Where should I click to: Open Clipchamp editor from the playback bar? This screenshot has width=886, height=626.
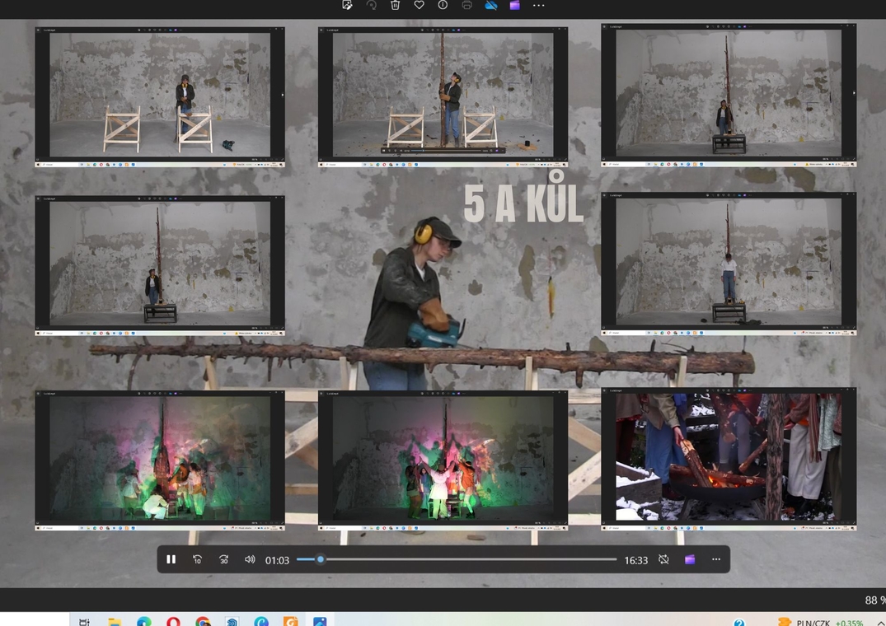click(690, 559)
